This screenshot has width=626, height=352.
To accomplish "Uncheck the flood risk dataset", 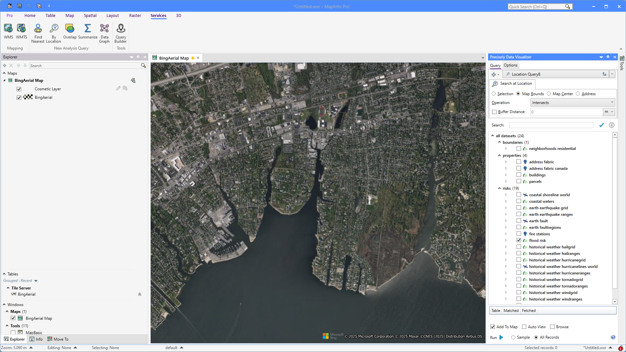I will 519,240.
